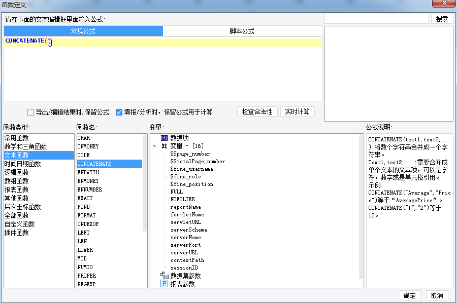The height and width of the screenshot is (304, 457).
Task: Pick the LEN function
Action: click(x=110, y=241)
